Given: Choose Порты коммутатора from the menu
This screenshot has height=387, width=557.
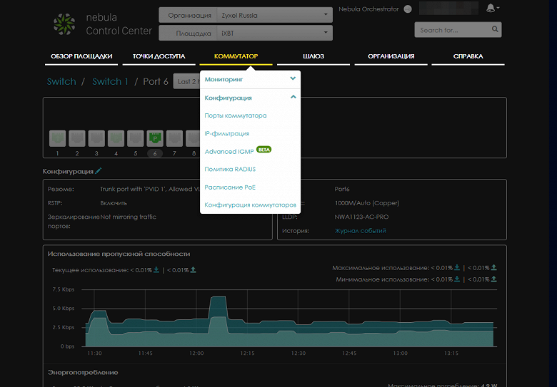Looking at the screenshot, I should (x=236, y=115).
